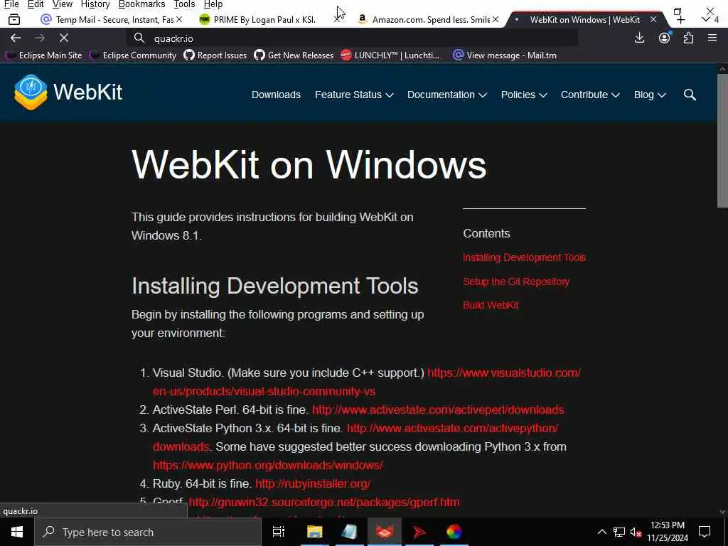Viewport: 728px width, 546px height.
Task: Open the python.org downloads windows link
Action: point(268,465)
